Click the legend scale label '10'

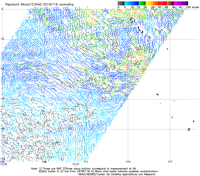point(132,7)
